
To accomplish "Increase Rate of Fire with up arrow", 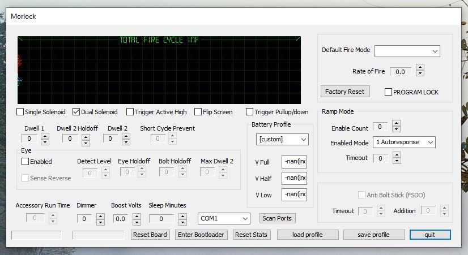I will coord(420,67).
